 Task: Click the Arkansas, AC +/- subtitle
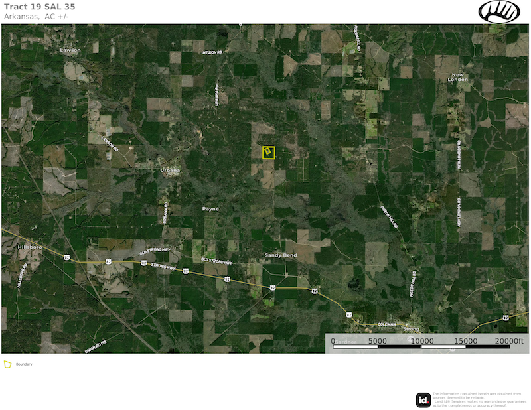pos(37,16)
